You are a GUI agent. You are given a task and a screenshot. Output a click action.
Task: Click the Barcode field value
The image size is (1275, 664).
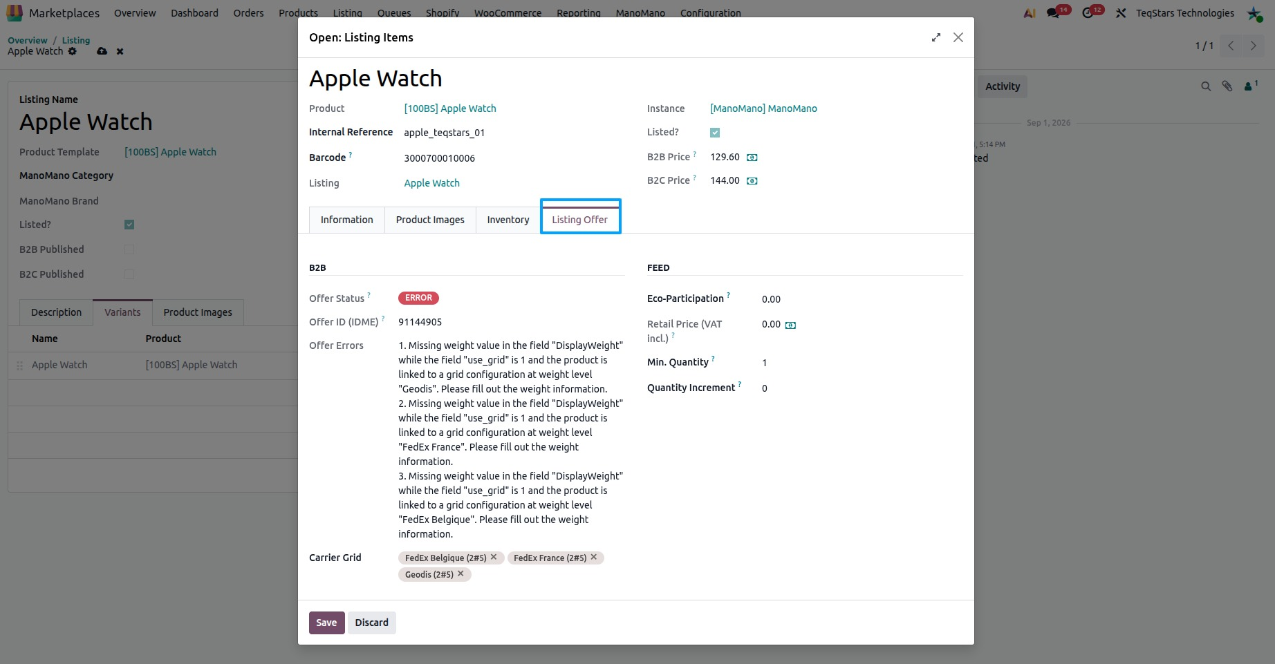[440, 158]
